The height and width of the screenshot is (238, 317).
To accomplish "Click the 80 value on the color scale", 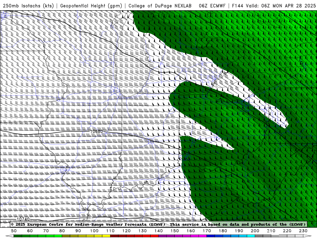I will tap(62, 231).
